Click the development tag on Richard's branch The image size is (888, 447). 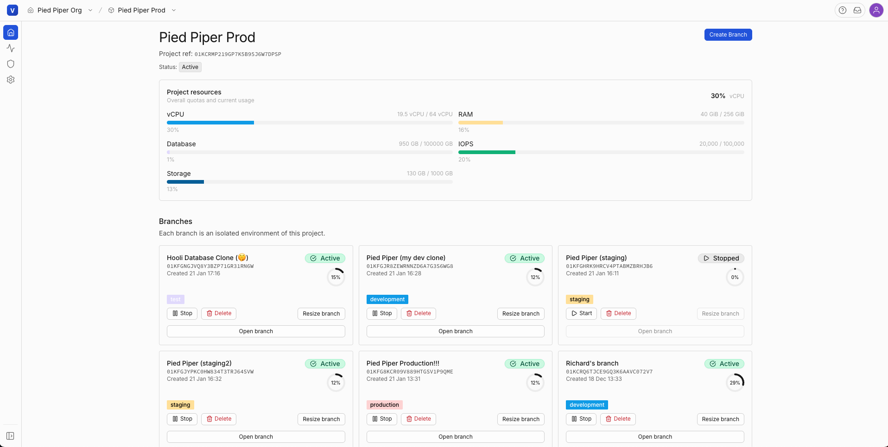(x=587, y=404)
